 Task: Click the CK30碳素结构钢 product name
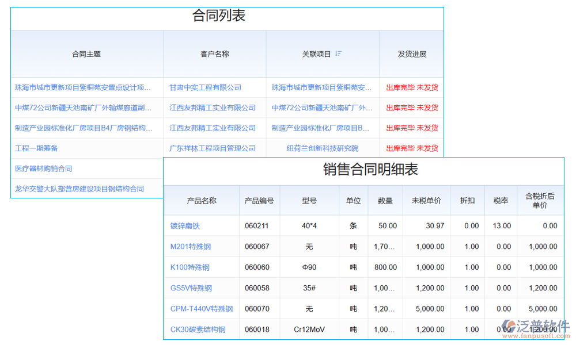[200, 329]
